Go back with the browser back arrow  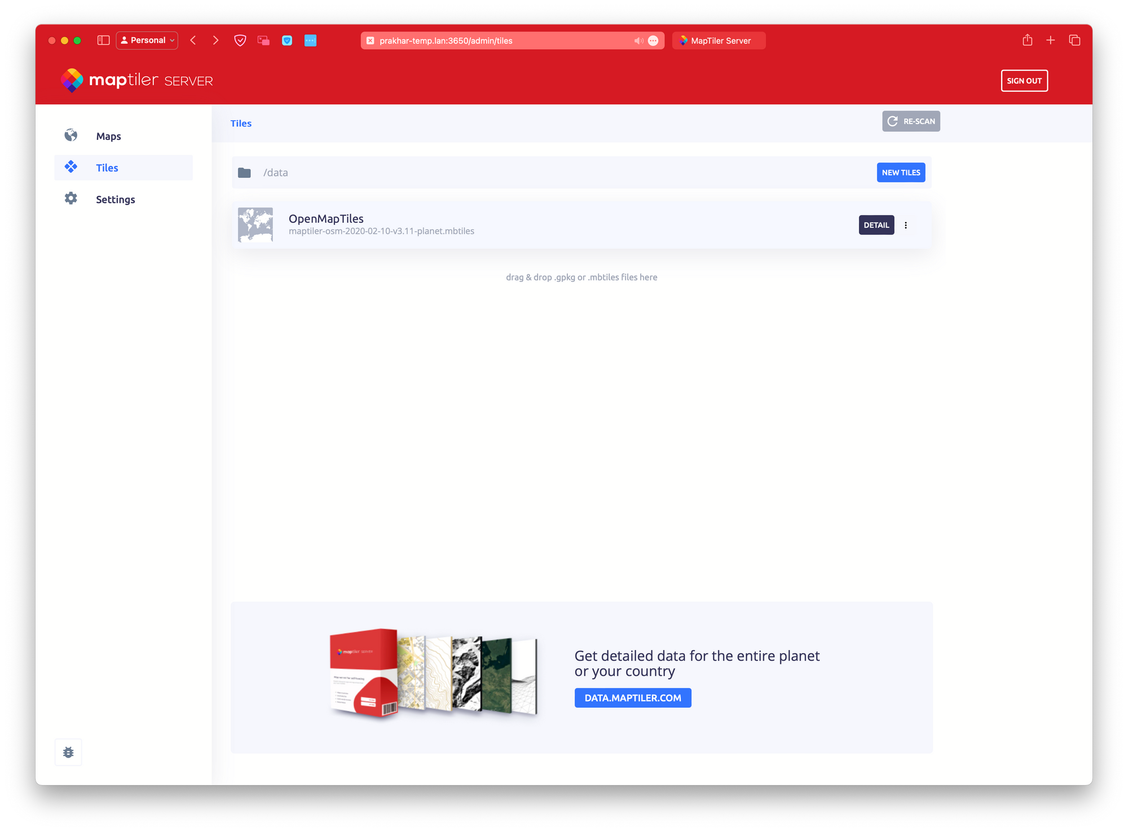click(193, 41)
